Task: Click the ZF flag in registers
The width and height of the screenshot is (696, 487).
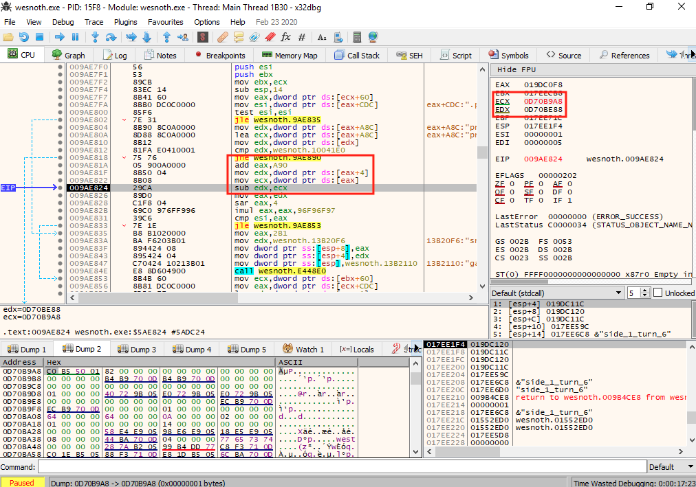Action: coord(500,183)
